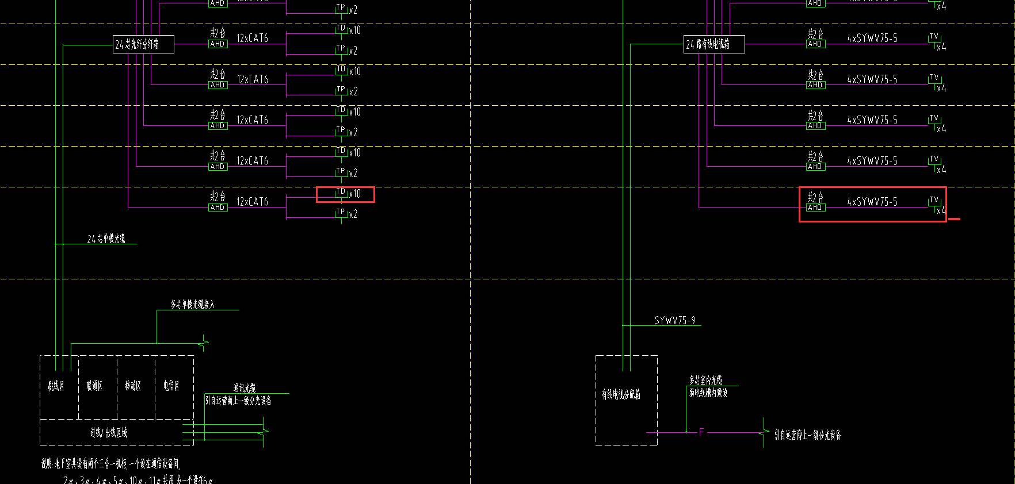The width and height of the screenshot is (1015, 484).
Task: Click the 弱电线槽内敷设 annotation
Action: click(x=708, y=393)
